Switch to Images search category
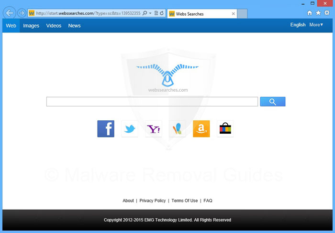This screenshot has height=233, width=335. [x=31, y=26]
